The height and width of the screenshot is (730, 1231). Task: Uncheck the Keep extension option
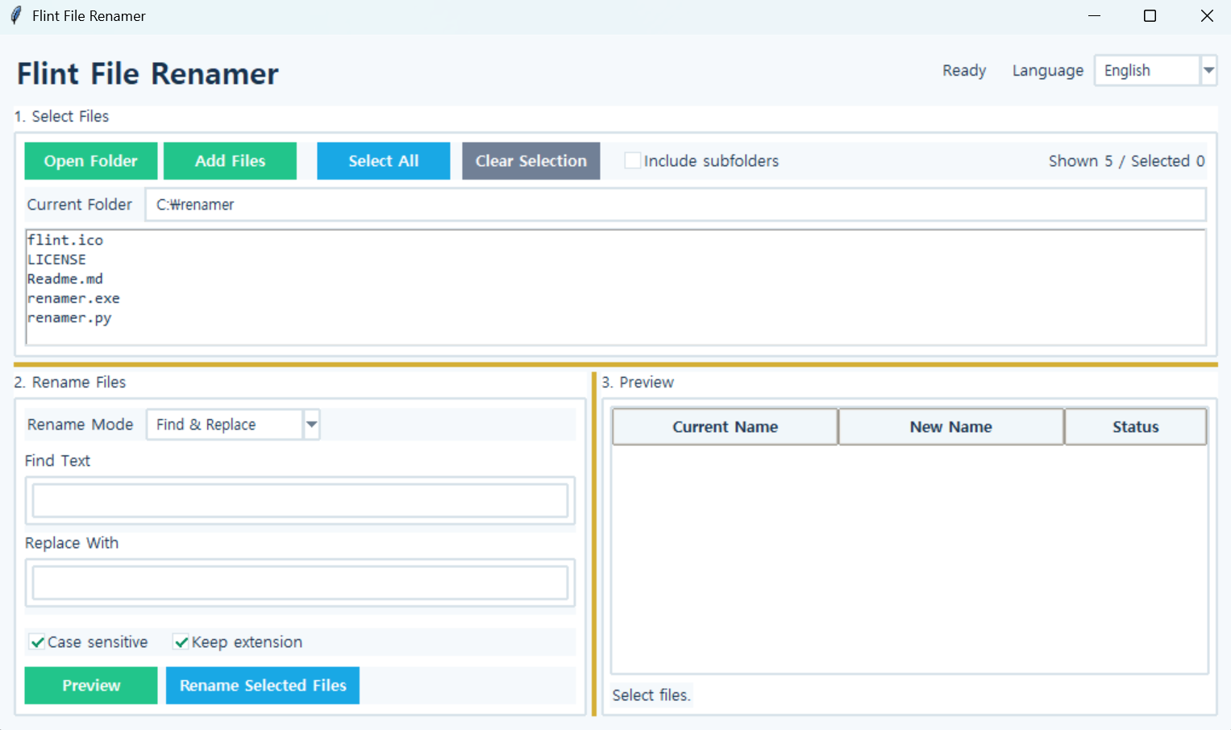point(181,642)
